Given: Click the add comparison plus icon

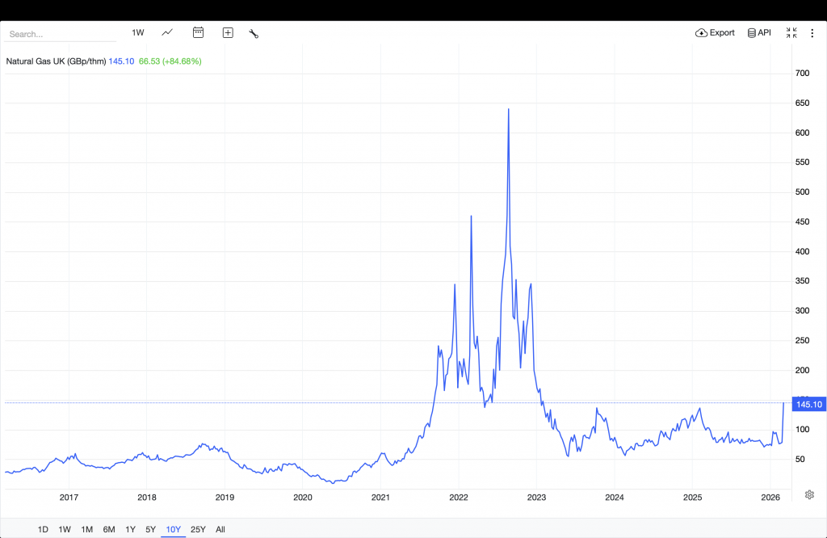Looking at the screenshot, I should [228, 33].
